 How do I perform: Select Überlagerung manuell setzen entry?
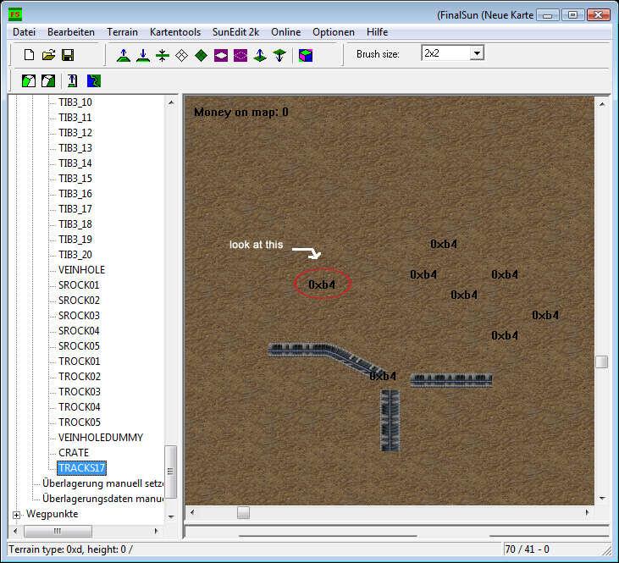[x=102, y=483]
